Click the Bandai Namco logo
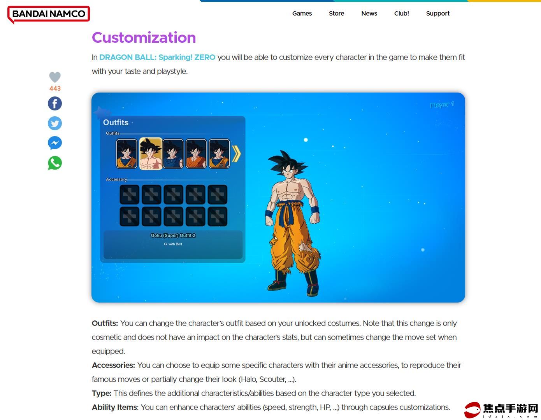This screenshot has width=541, height=420. point(49,14)
